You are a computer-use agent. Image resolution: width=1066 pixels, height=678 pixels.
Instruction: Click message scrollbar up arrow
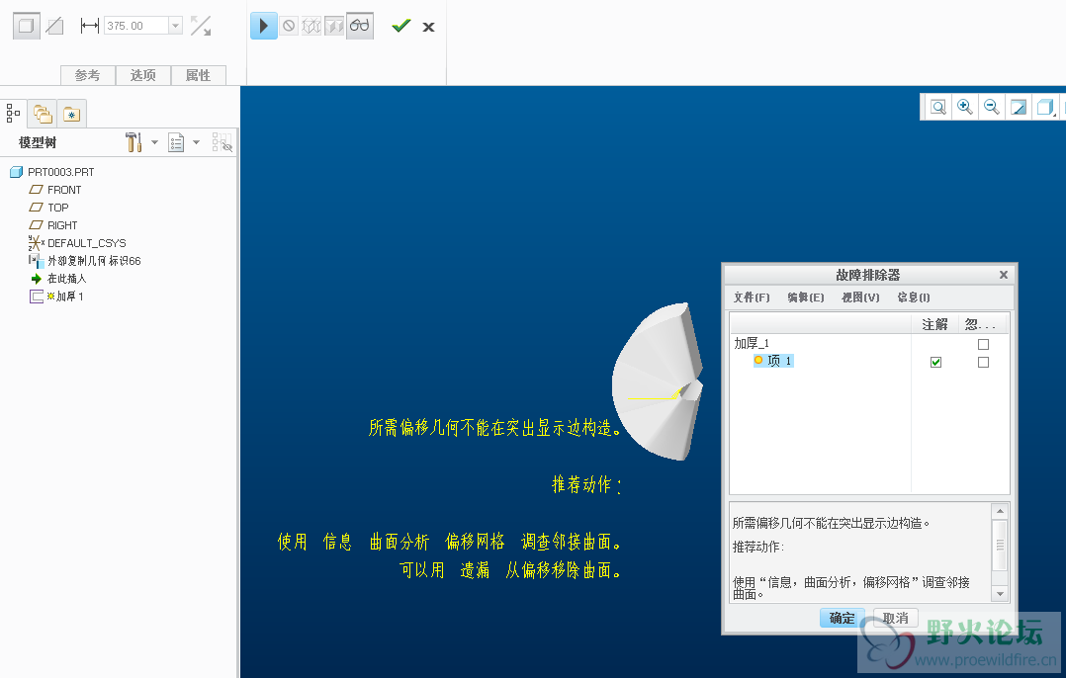pyautogui.click(x=1000, y=511)
